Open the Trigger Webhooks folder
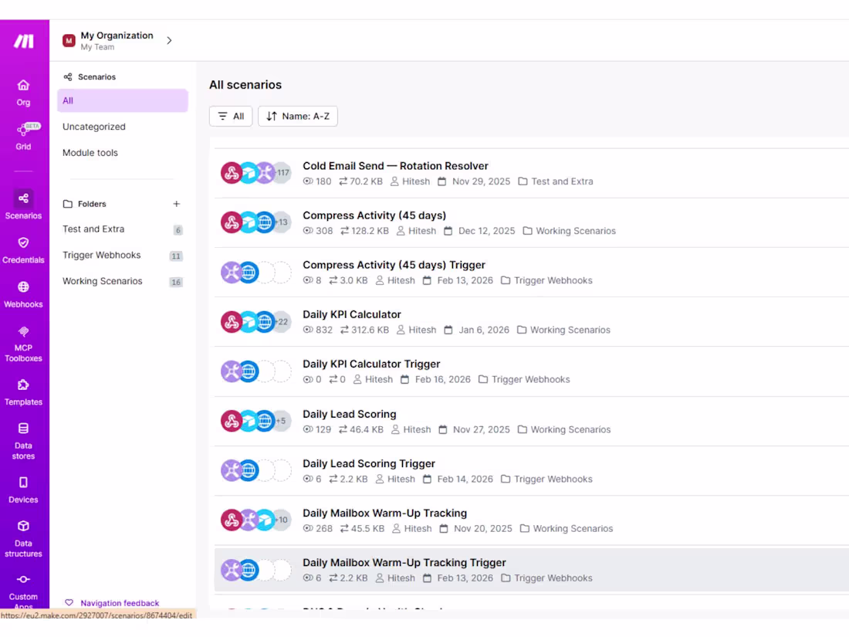The width and height of the screenshot is (849, 637). pos(101,255)
